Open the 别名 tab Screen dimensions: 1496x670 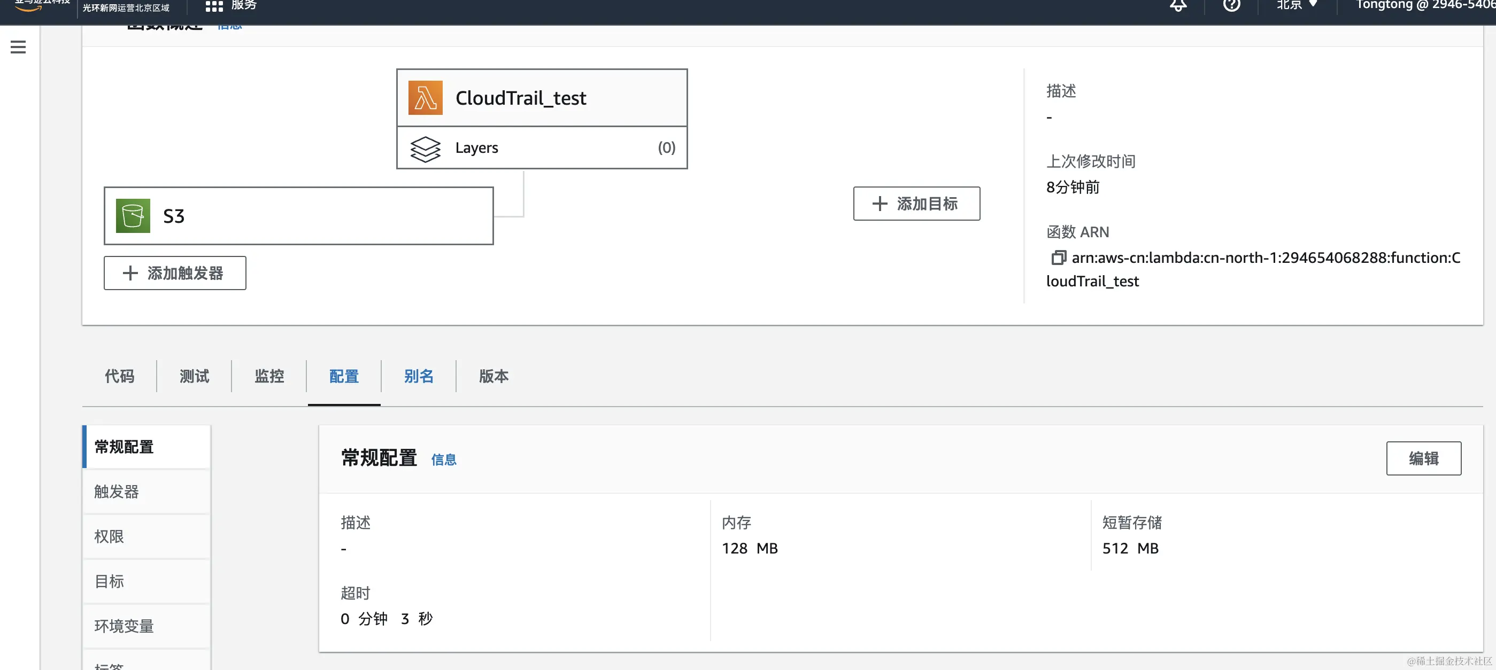click(x=419, y=377)
